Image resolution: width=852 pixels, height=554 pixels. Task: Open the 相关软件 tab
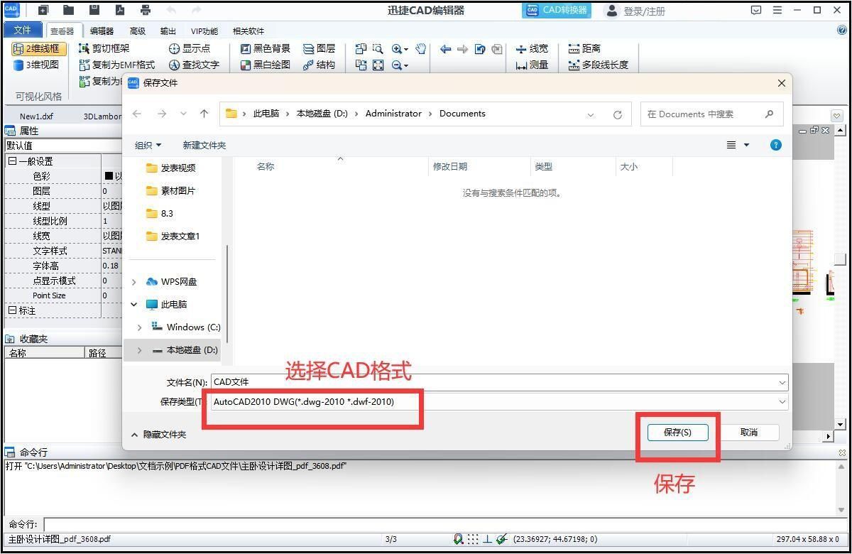[x=248, y=31]
